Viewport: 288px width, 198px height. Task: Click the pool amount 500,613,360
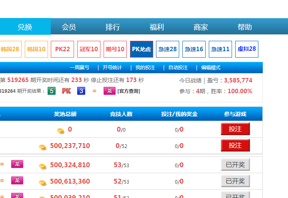(x=70, y=182)
